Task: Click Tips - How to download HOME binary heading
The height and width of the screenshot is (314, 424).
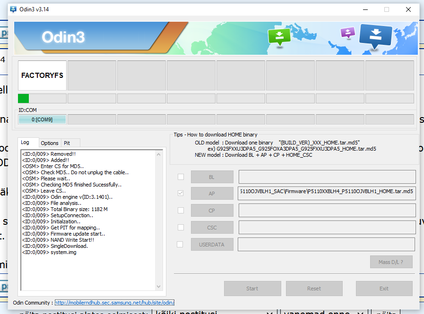Action: 216,135
